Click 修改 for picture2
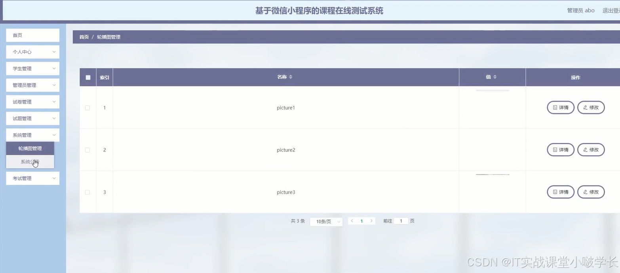Screen dimensions: 620x273 pos(591,150)
